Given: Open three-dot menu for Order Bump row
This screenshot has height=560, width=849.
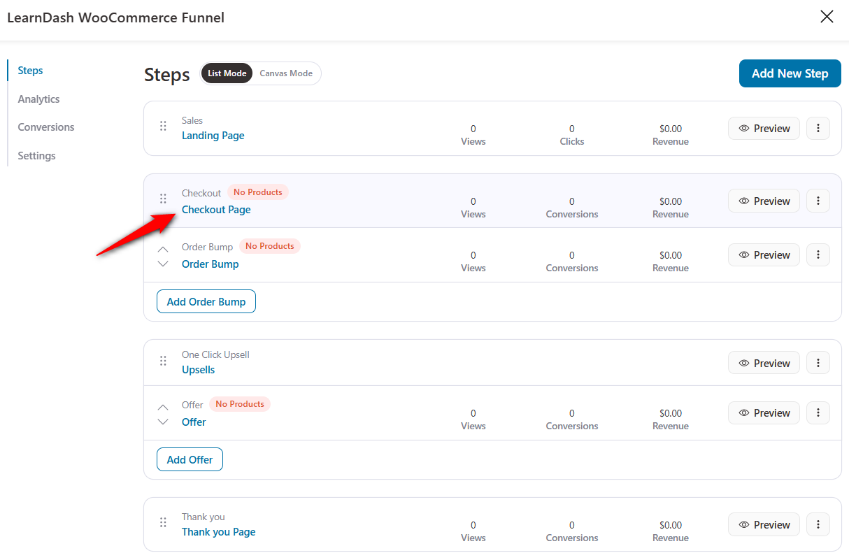Looking at the screenshot, I should tap(818, 255).
